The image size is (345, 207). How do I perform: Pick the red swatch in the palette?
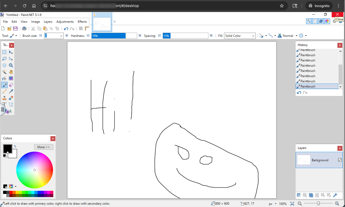(x=11, y=192)
